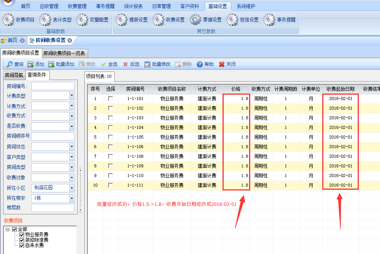Image resolution: width=380 pixels, height=254 pixels.
Task: Click the 添加 toolbar icon
Action: pyautogui.click(x=30, y=64)
